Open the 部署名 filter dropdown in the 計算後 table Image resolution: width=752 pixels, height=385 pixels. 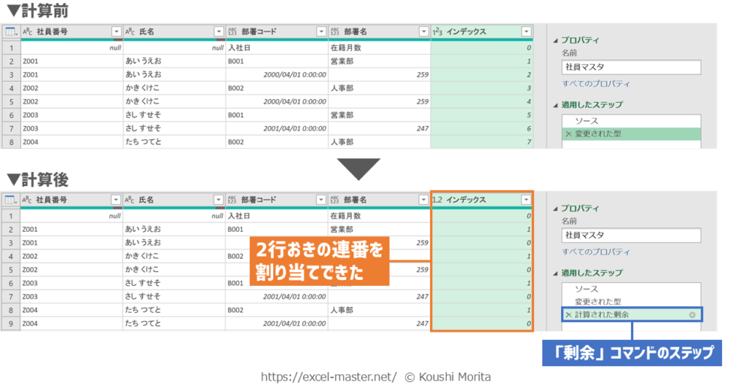coord(423,200)
